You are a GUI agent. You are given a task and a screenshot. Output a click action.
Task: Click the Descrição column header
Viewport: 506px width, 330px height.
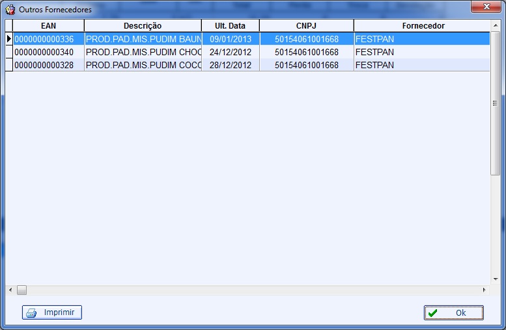[x=143, y=26]
